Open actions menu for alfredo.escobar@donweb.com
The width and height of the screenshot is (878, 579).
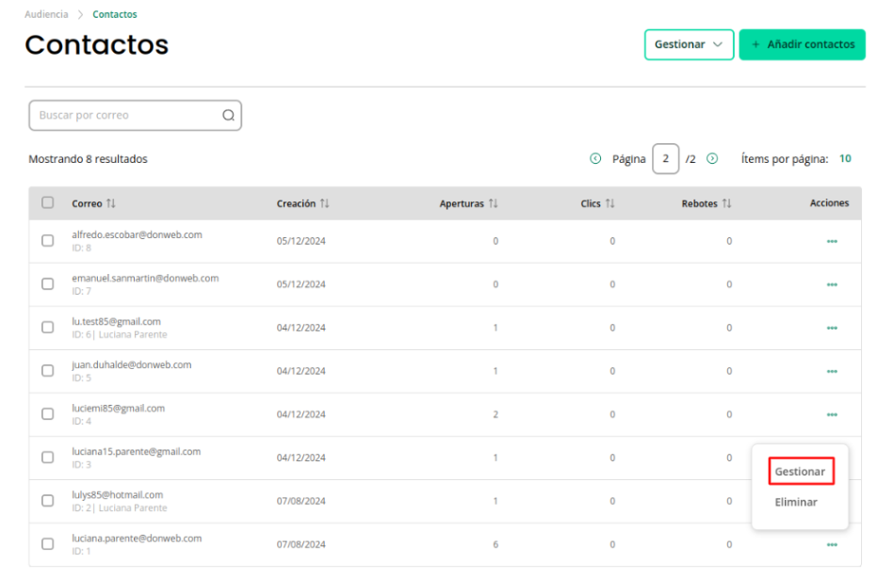click(x=832, y=241)
